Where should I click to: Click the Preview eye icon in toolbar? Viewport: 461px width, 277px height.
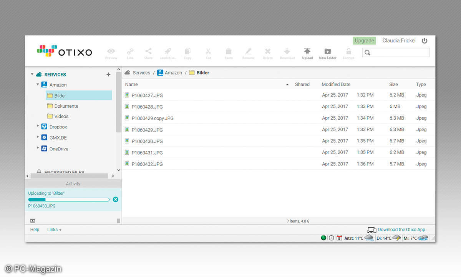pos(111,51)
